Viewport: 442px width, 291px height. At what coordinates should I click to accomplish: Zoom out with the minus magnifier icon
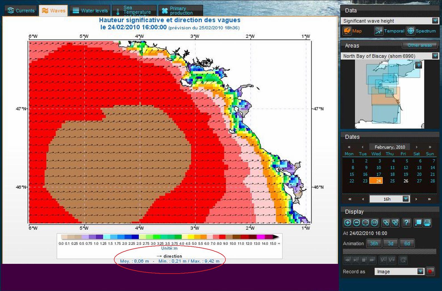(357, 223)
